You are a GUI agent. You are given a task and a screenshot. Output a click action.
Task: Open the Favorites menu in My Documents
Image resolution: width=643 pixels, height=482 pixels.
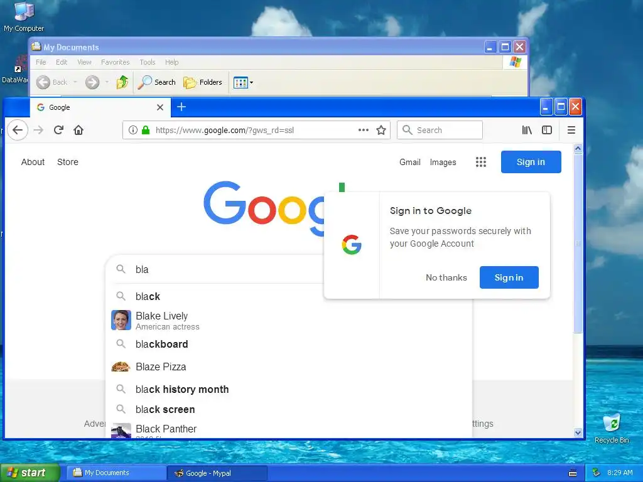(116, 62)
